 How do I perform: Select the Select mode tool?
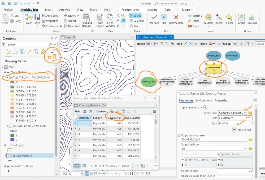[x=135, y=16]
